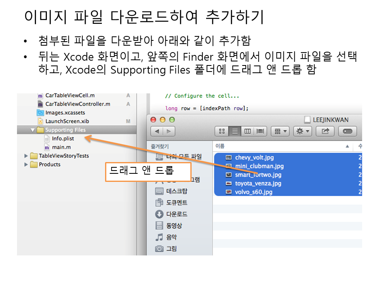Expand the TableViewStoryTests group
Screen dimensions: 388x291
click(x=26, y=156)
